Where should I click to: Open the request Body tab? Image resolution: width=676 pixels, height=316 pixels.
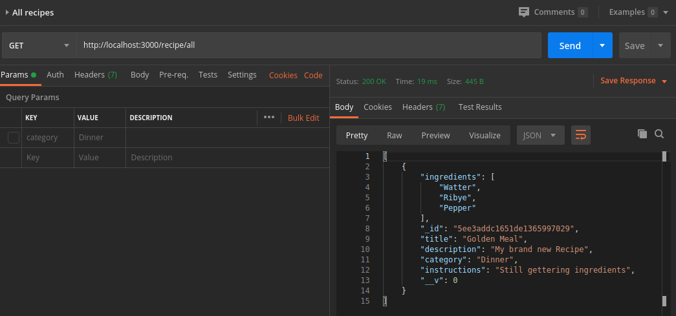(140, 75)
